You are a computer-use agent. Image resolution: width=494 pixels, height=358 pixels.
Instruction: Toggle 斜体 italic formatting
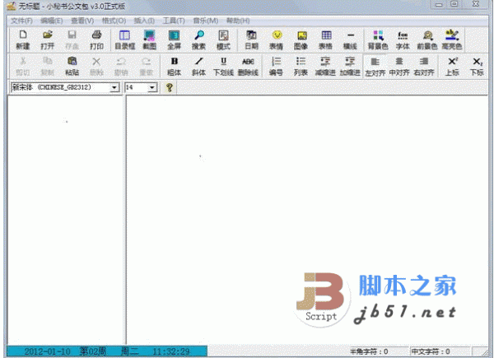pyautogui.click(x=198, y=66)
